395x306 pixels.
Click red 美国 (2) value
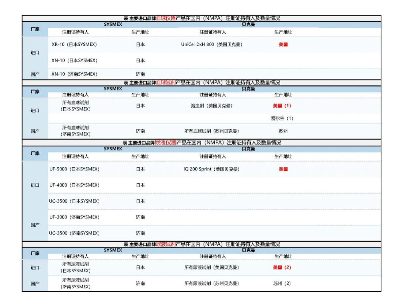click(282, 268)
